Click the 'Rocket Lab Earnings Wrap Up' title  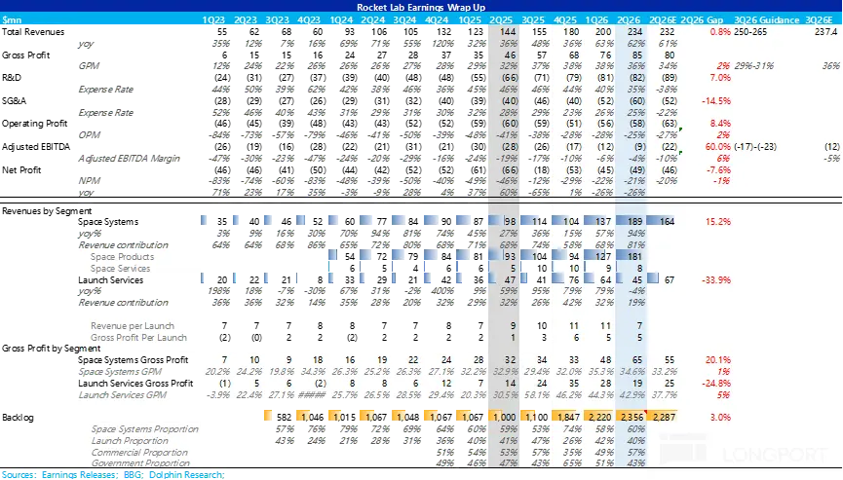point(421,7)
